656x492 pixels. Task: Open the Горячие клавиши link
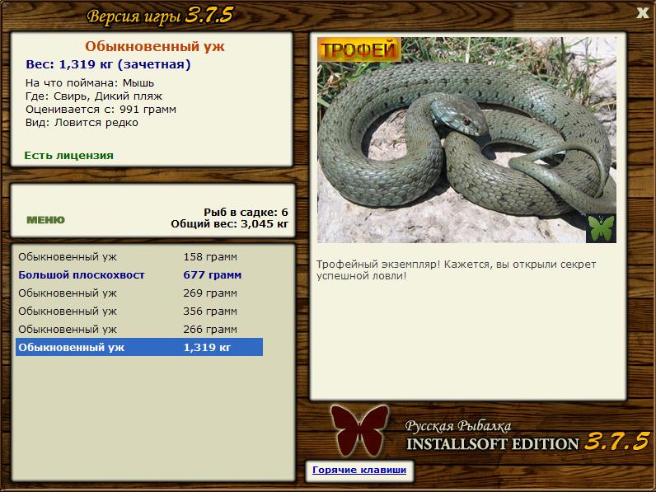(359, 470)
